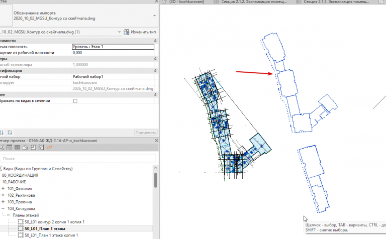
Task: Open the Секция 2.1.2. Экспликация tab
Action: 254,2
